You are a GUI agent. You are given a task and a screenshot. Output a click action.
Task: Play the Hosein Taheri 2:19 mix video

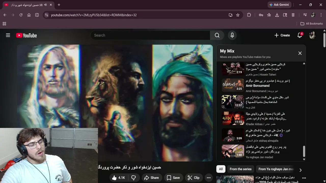click(233, 69)
